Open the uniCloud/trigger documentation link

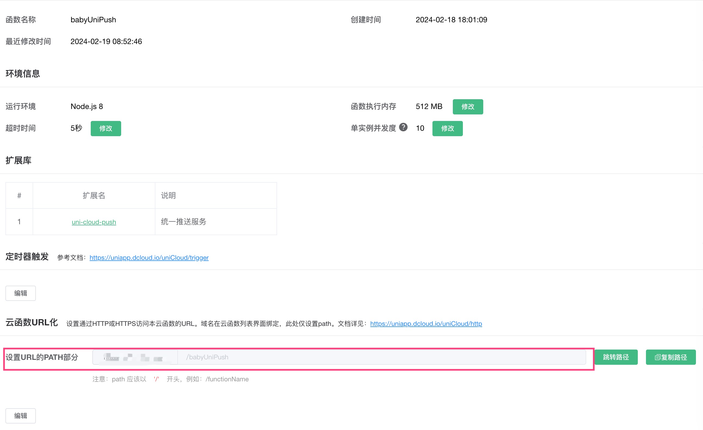(149, 258)
